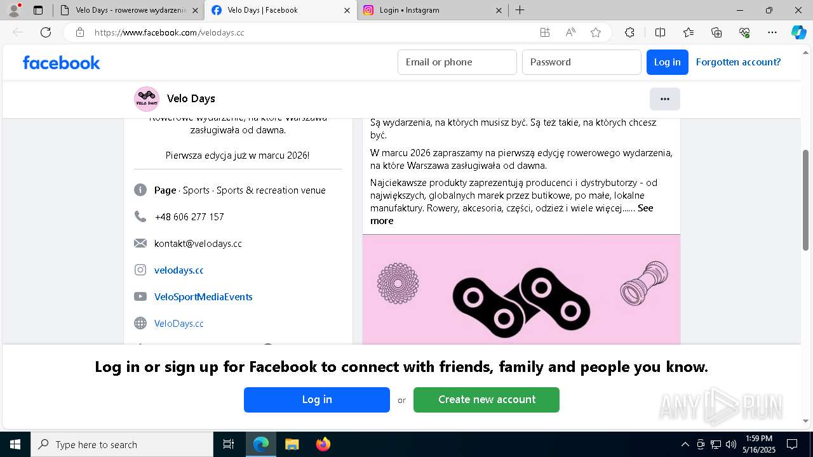The image size is (813, 457).
Task: Click the phone icon beside +48 606 277 157
Action: [x=140, y=216]
